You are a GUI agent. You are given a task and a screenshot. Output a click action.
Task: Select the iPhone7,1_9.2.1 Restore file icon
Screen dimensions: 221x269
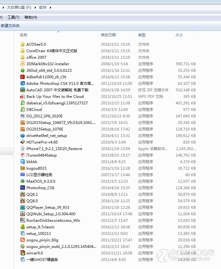[22, 148]
